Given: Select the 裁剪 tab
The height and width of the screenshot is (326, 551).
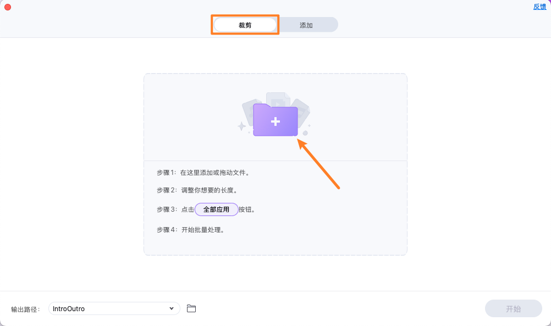Looking at the screenshot, I should tap(244, 24).
